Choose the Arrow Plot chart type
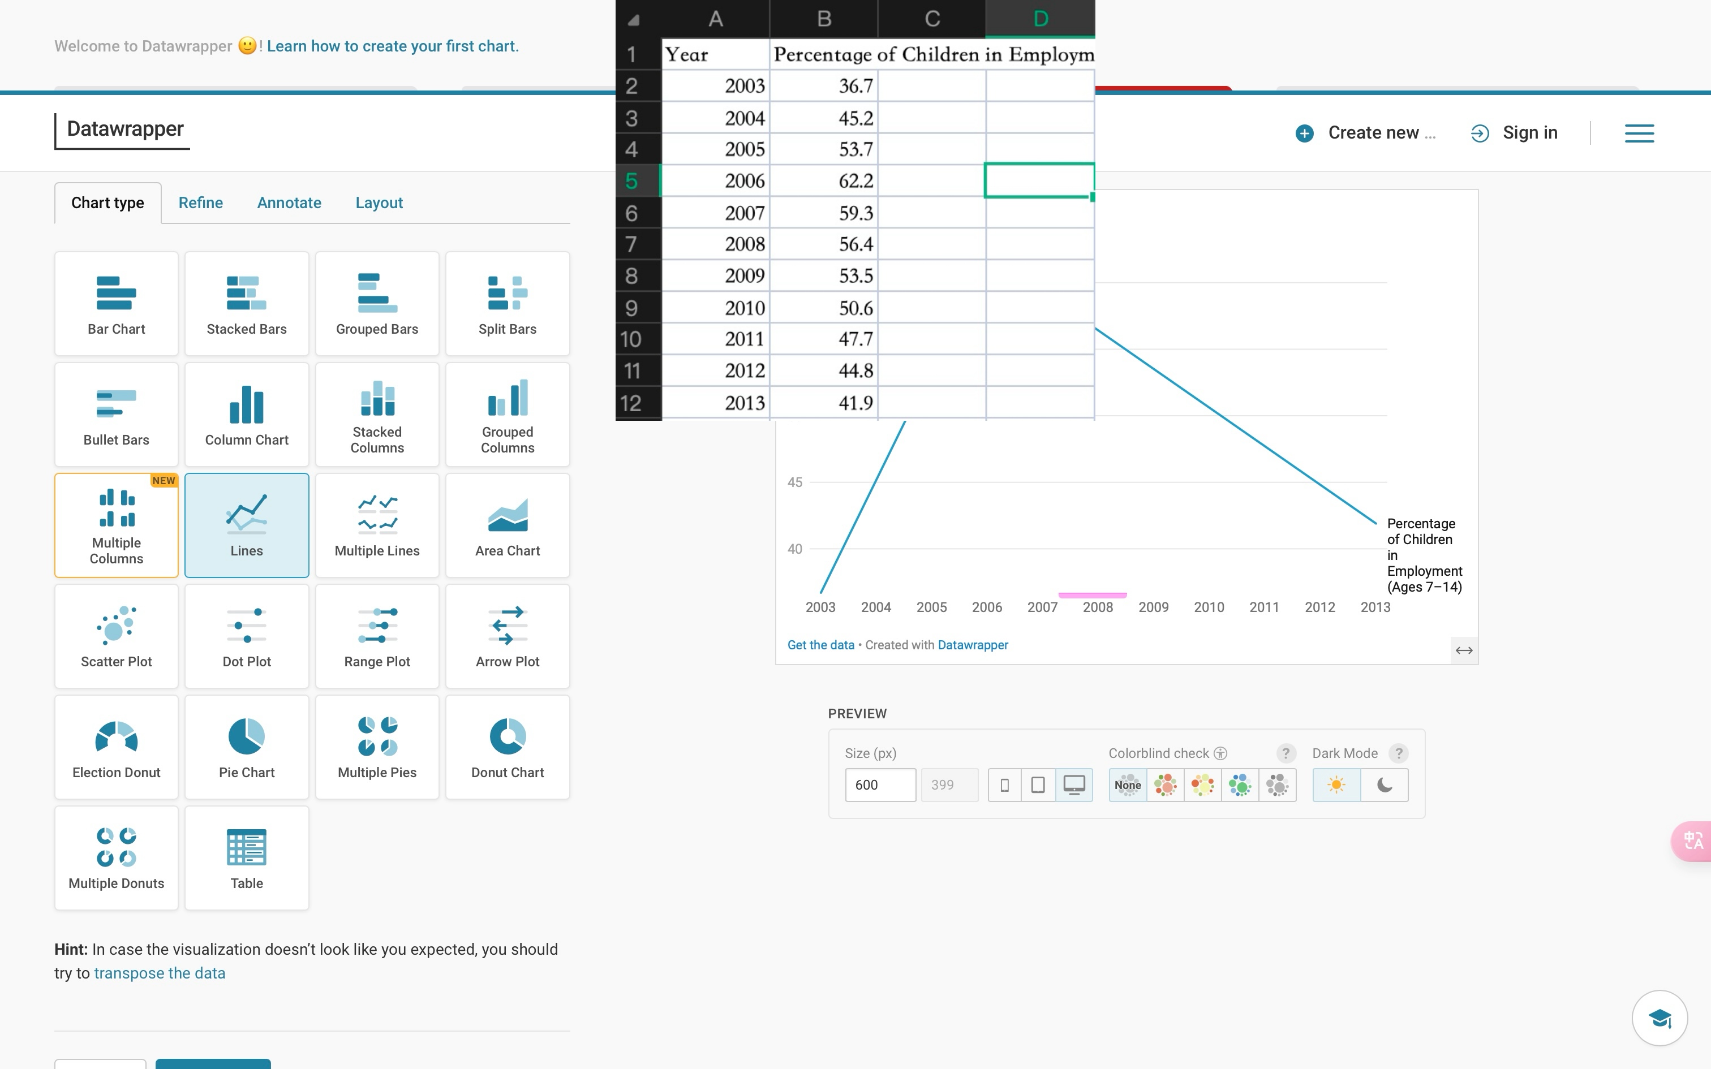The width and height of the screenshot is (1711, 1069). coord(507,635)
